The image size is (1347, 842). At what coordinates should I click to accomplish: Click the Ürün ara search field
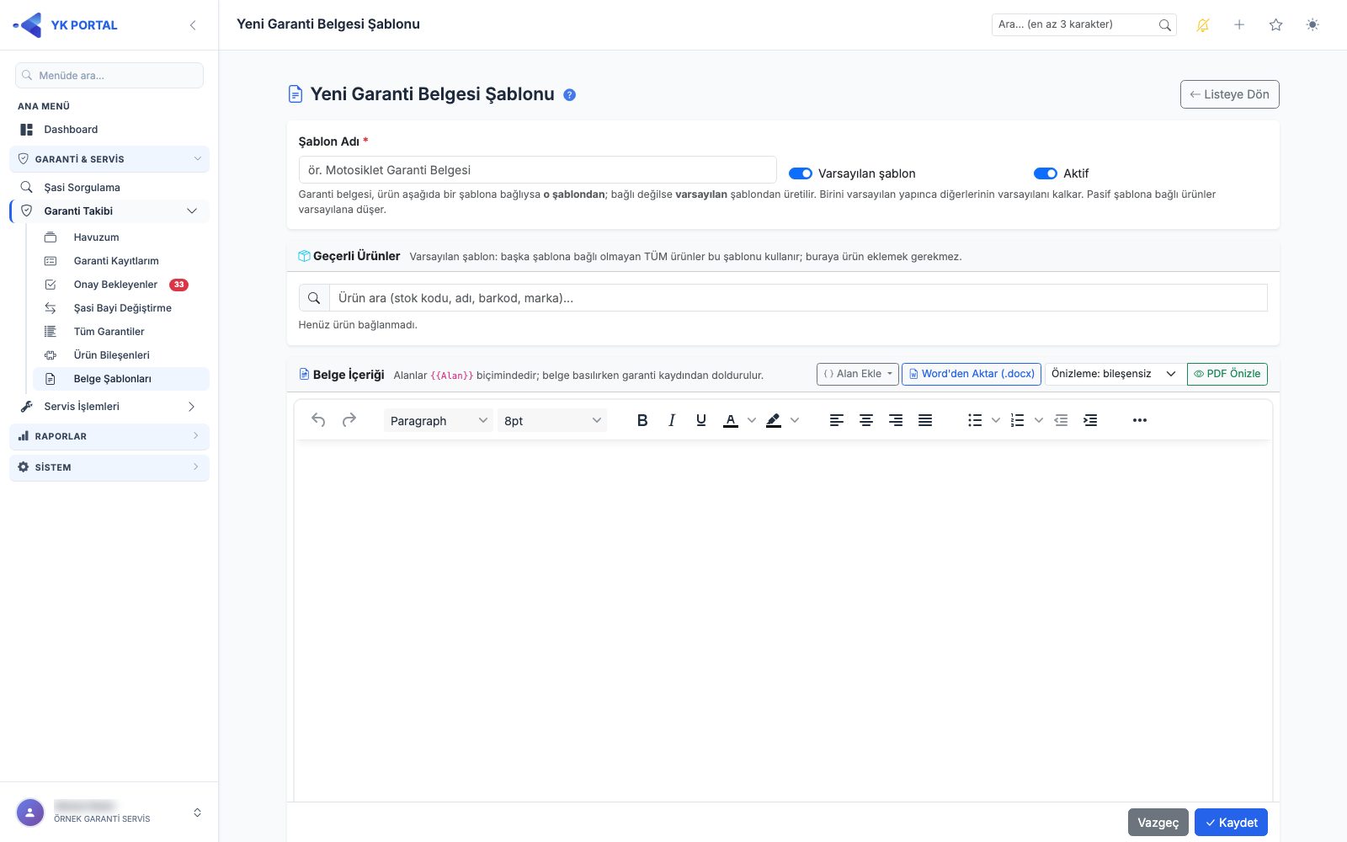798,298
